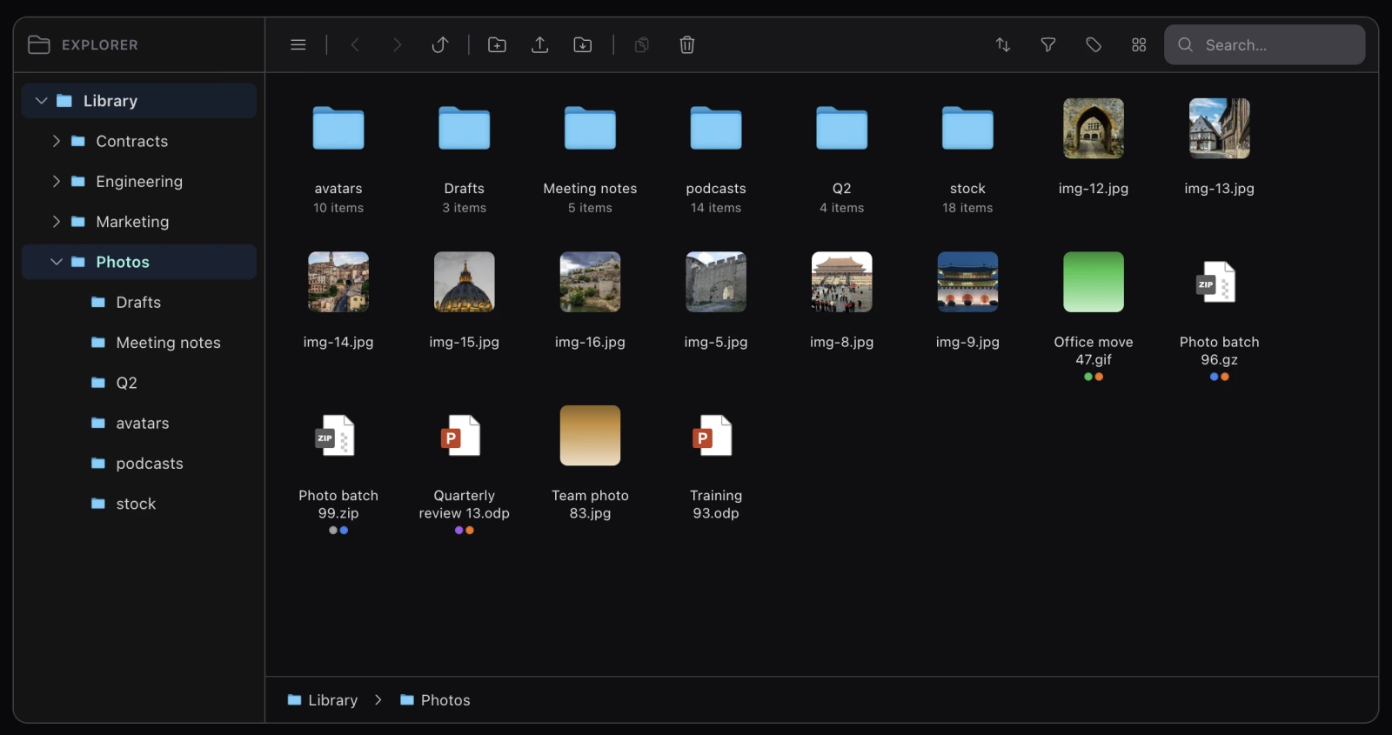Select the img-8.jpg thumbnail

(842, 282)
